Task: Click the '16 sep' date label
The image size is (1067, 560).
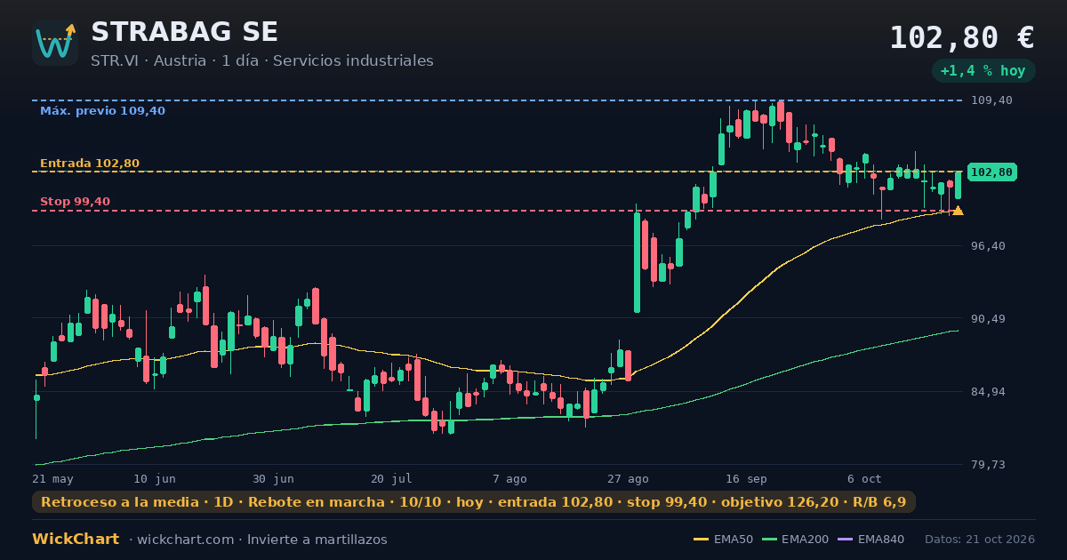Action: [746, 479]
